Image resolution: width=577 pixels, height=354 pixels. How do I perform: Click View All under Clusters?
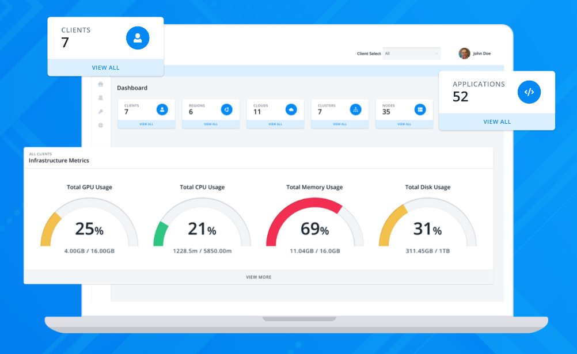(340, 124)
